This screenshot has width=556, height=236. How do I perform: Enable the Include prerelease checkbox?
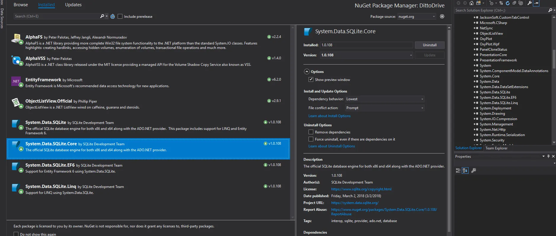point(120,17)
